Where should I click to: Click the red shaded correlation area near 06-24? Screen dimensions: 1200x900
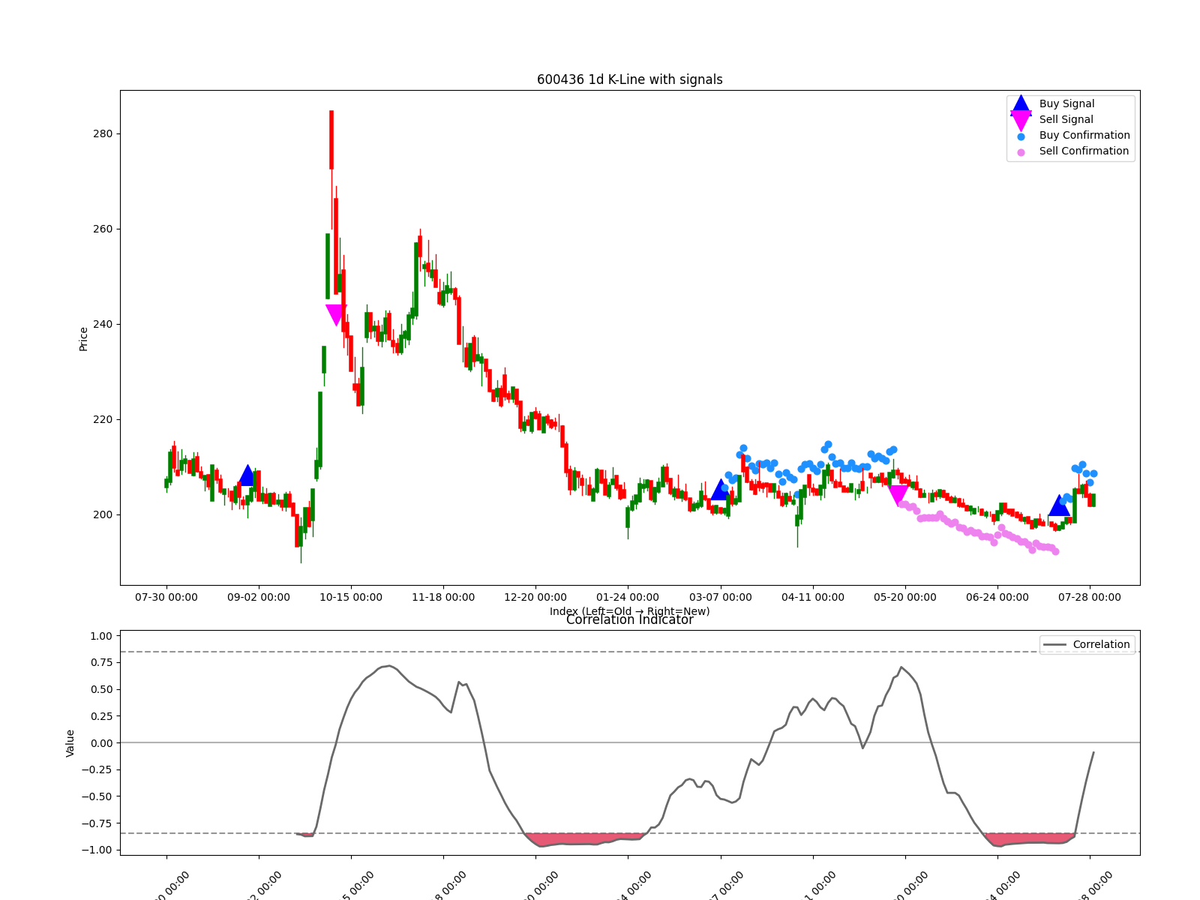pyautogui.click(x=1027, y=838)
